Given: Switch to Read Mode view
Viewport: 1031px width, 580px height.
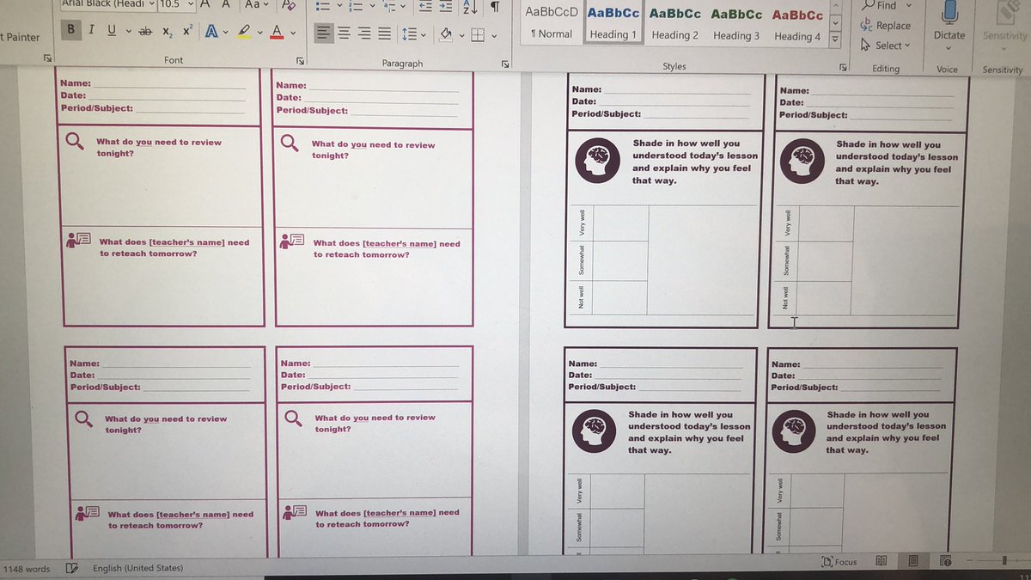Looking at the screenshot, I should [x=881, y=561].
